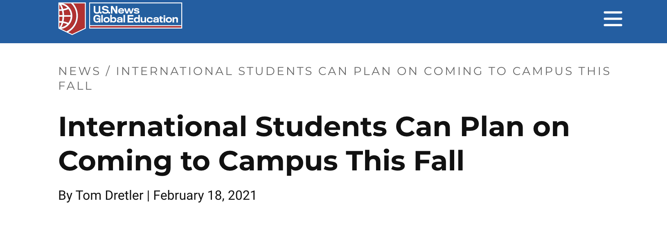Screen dimensions: 667x234
Task: Click the February 18, 2021 date
Action: (205, 195)
